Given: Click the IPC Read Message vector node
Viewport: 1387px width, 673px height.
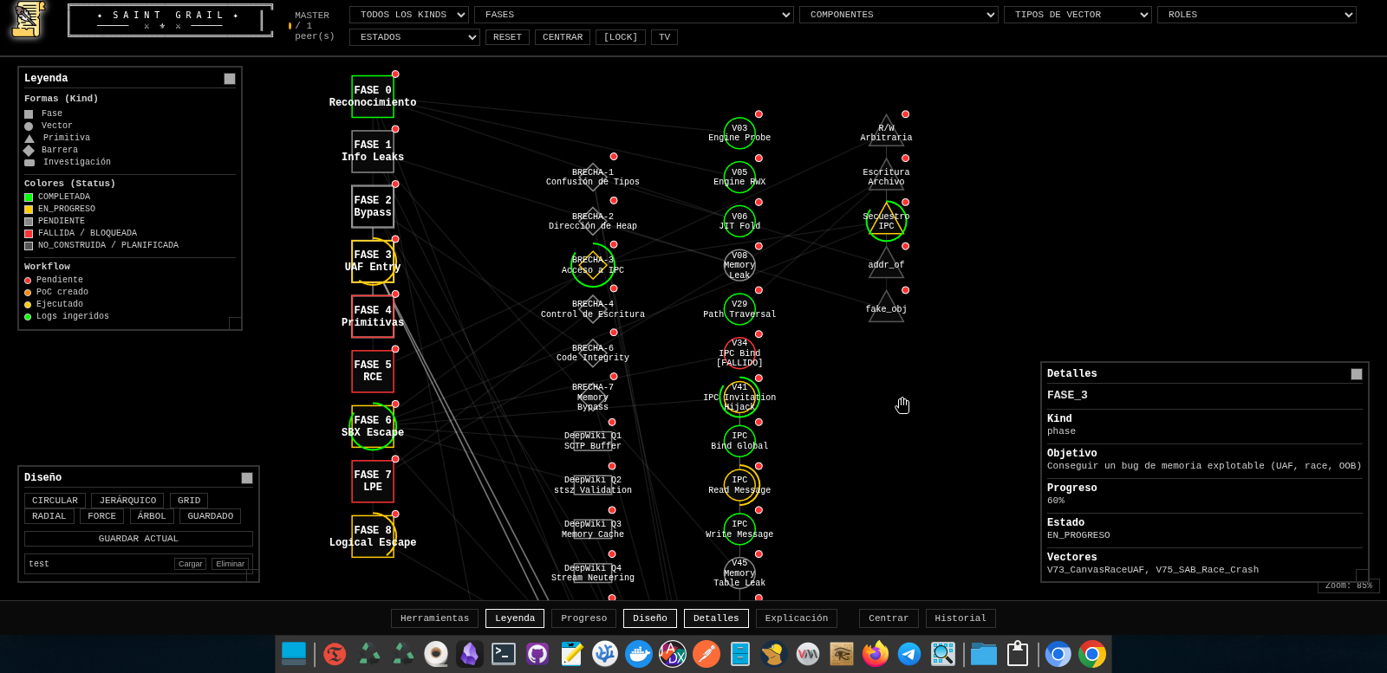Looking at the screenshot, I should click(739, 485).
